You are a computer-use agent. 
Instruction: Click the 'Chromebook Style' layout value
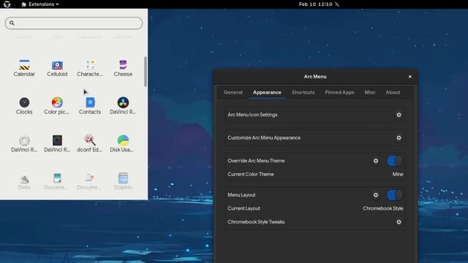383,208
